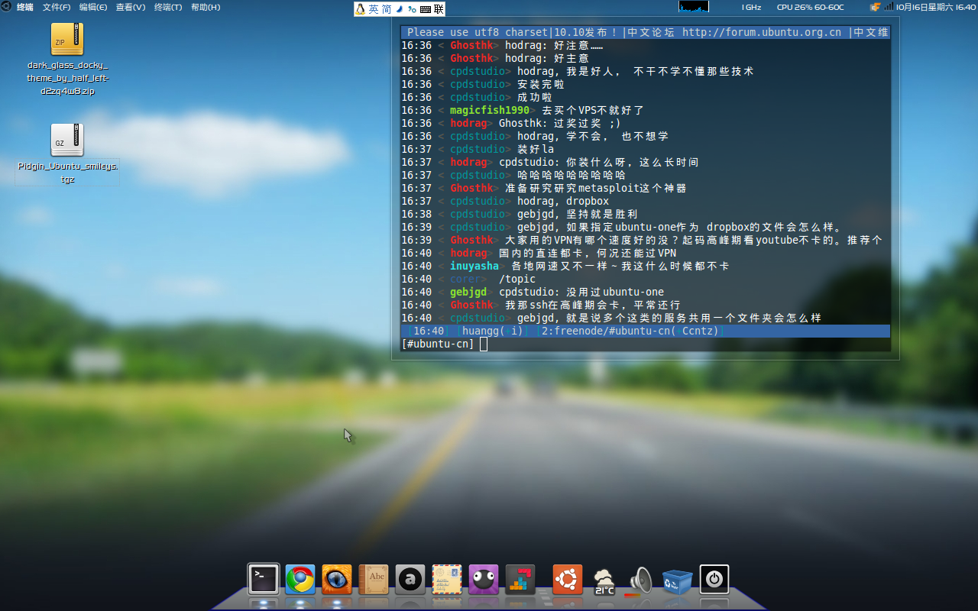Click forum.ubuntu.org.cn URL in topic bar

[x=762, y=32]
